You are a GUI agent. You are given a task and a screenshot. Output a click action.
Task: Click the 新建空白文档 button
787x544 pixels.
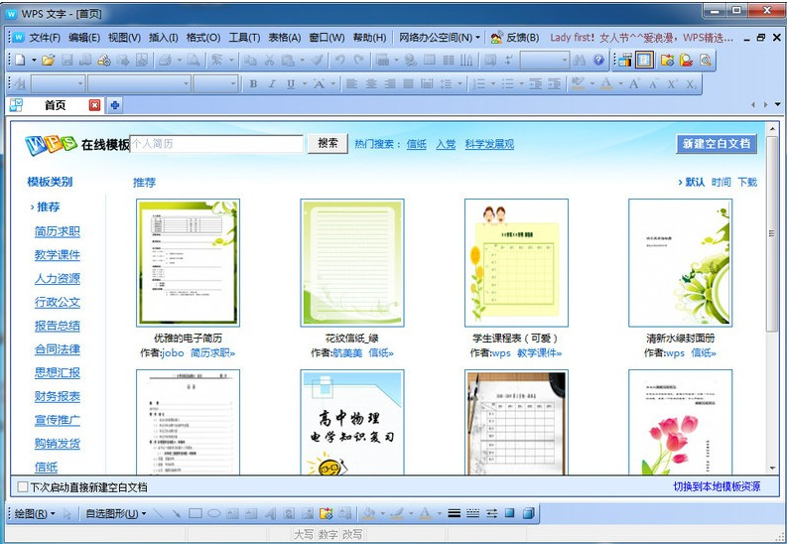click(x=717, y=144)
